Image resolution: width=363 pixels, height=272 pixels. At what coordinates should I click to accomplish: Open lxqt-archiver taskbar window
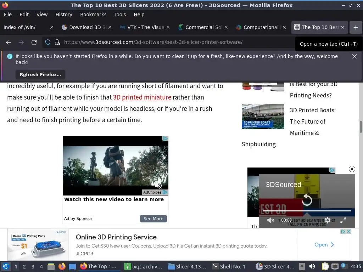pyautogui.click(x=144, y=266)
